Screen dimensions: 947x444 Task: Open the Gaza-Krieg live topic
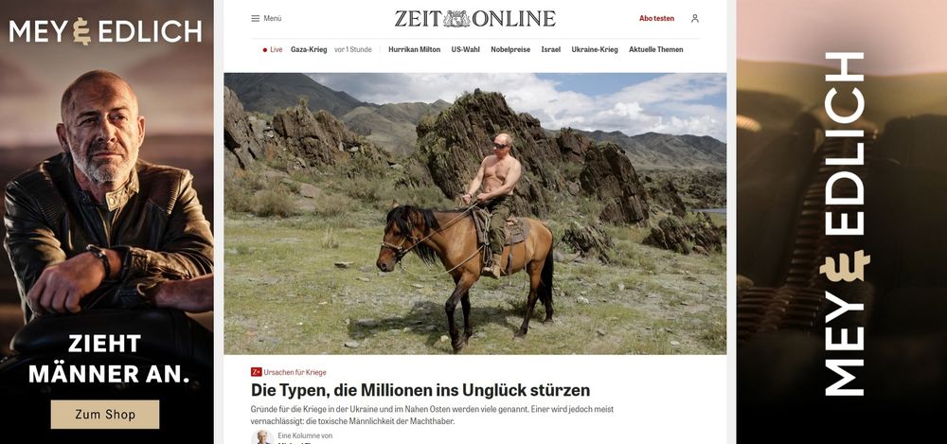[x=309, y=50]
